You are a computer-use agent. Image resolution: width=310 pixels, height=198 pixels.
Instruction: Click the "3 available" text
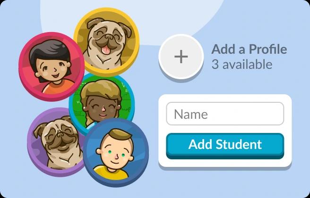tap(242, 64)
